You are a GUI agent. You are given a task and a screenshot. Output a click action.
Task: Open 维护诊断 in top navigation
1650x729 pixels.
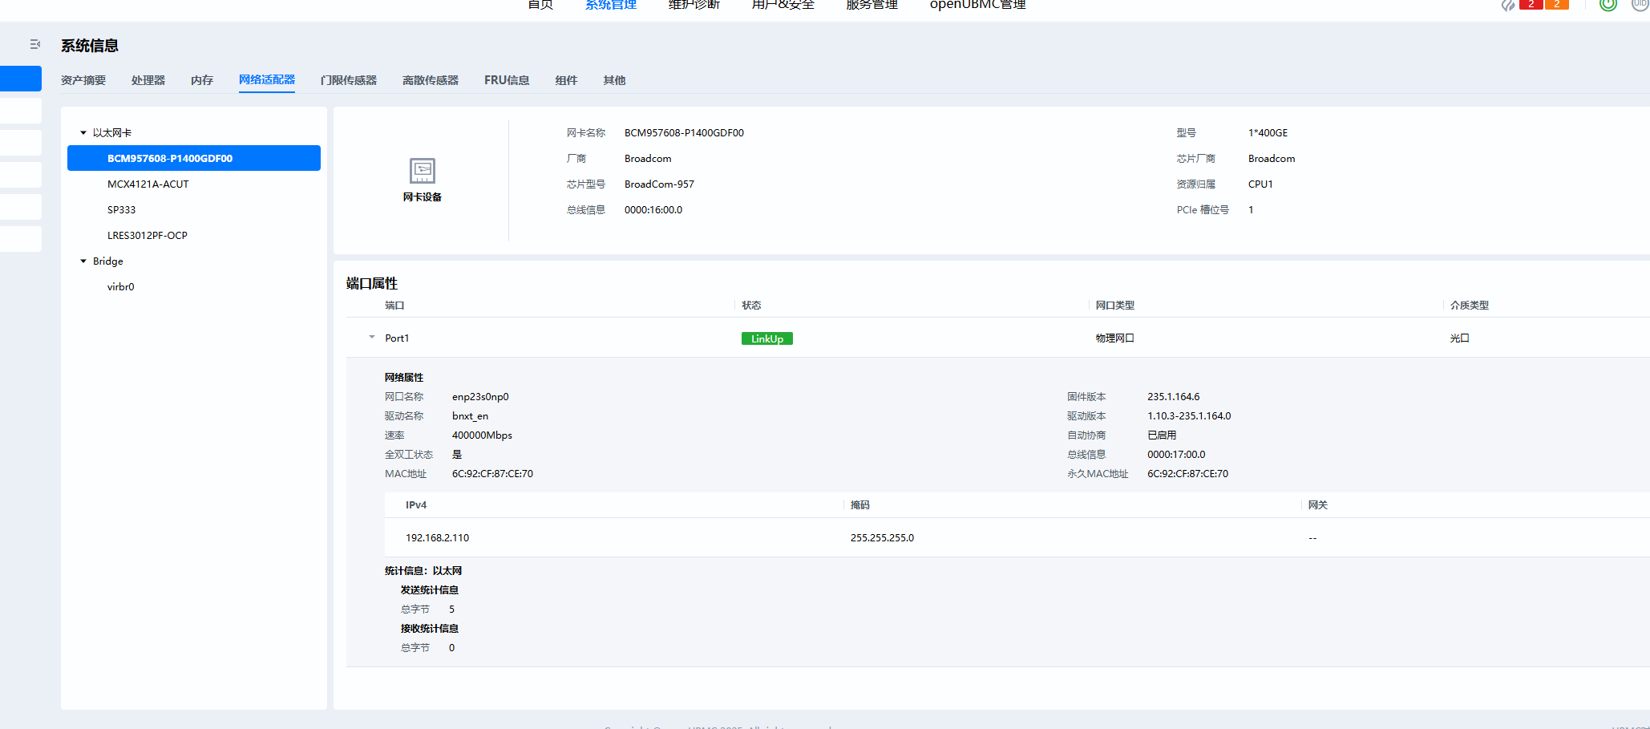[694, 5]
